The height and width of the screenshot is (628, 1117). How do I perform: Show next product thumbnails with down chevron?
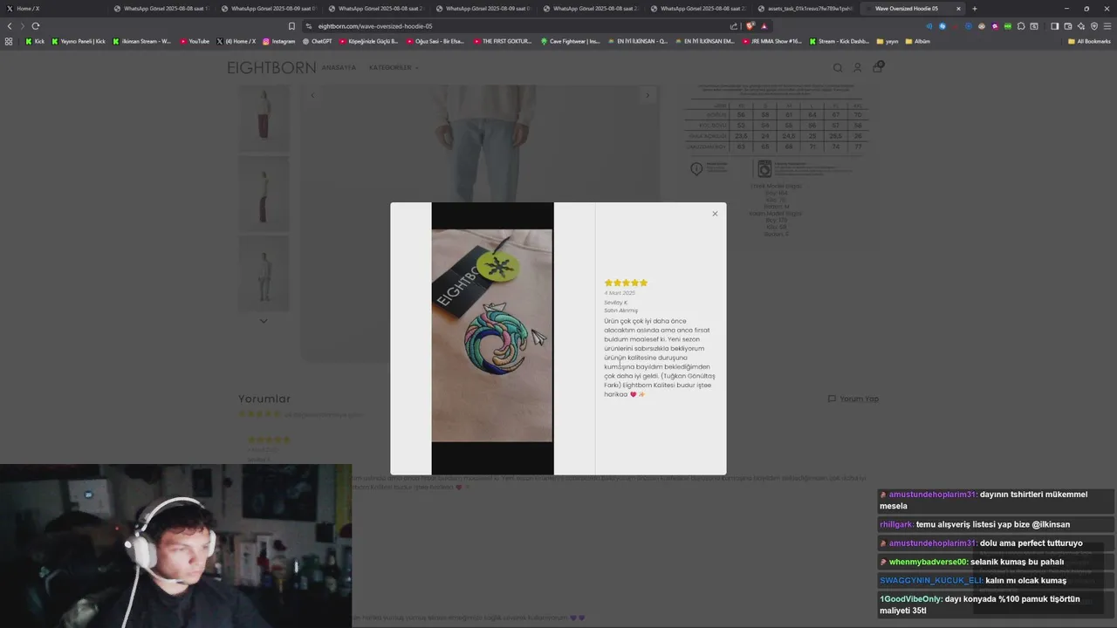[264, 321]
